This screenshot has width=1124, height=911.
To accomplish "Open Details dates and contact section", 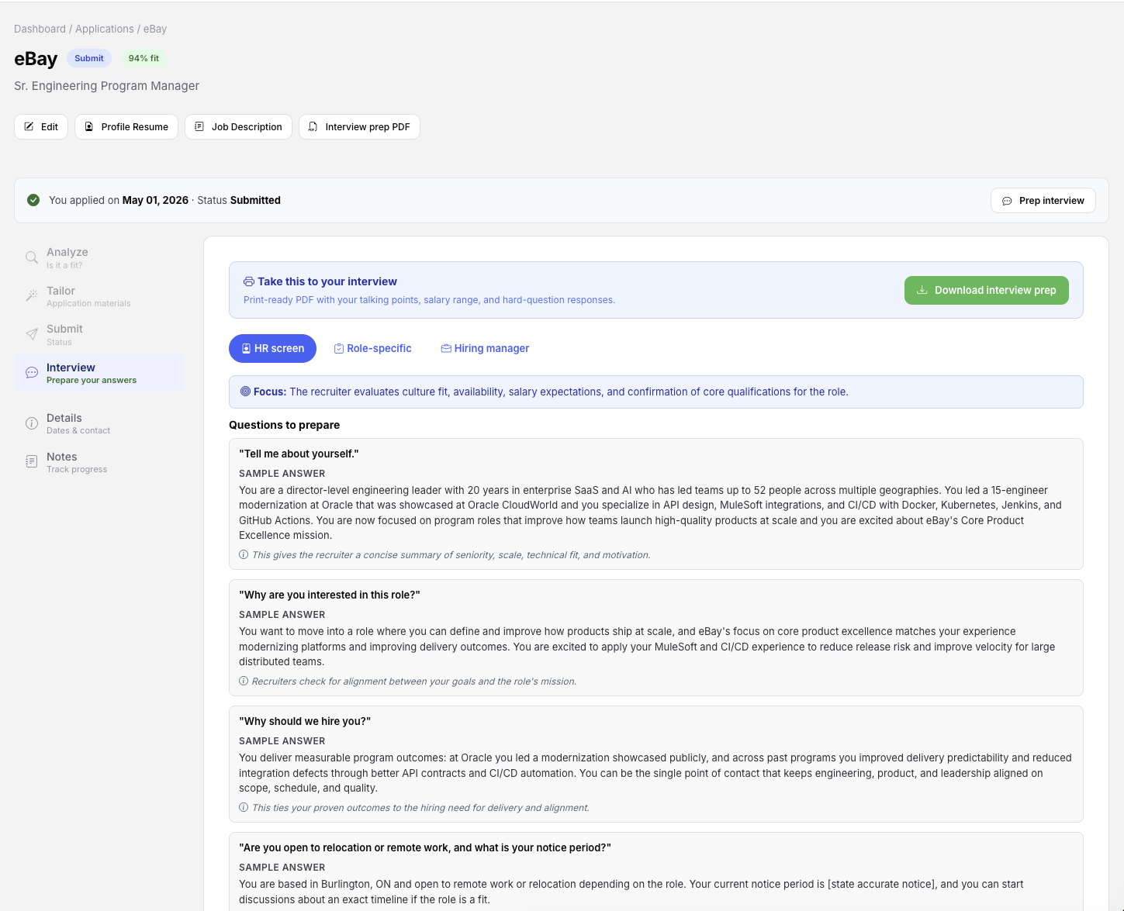I will point(99,423).
